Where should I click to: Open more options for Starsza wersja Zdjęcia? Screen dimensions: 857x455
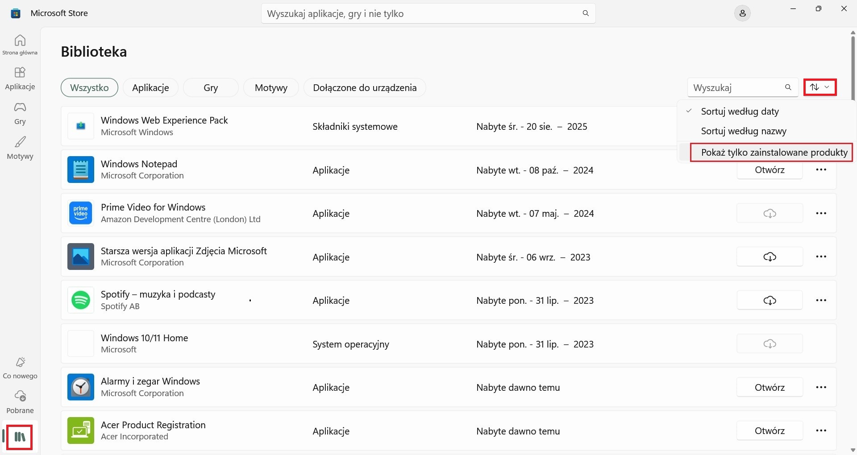pyautogui.click(x=821, y=257)
